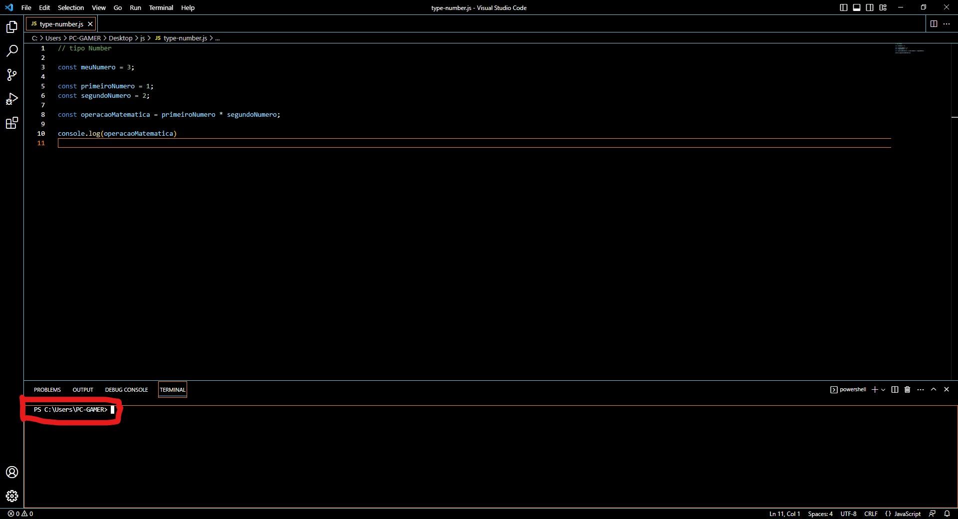This screenshot has height=519, width=958.
Task: Maximize panel size with chevron up
Action: click(934, 390)
